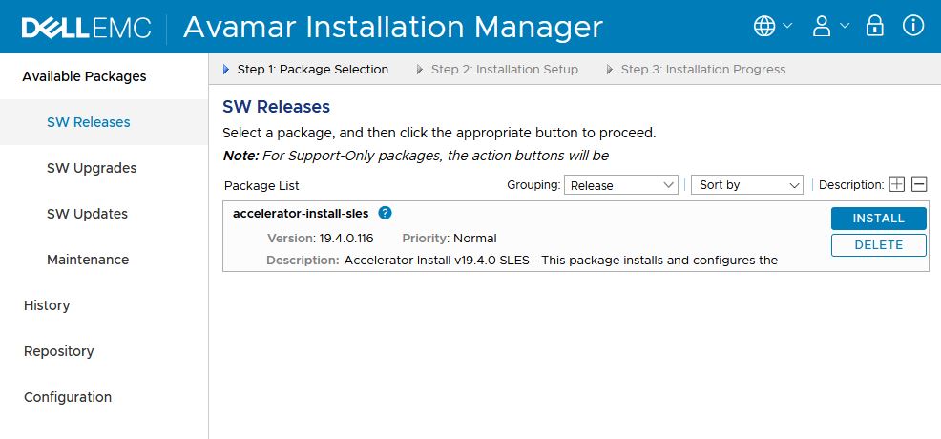Go to SW Upgrades
The image size is (941, 439).
92,168
